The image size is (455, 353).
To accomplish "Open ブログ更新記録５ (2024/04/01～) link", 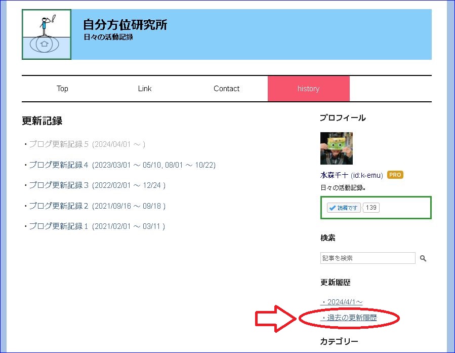I will click(x=88, y=144).
